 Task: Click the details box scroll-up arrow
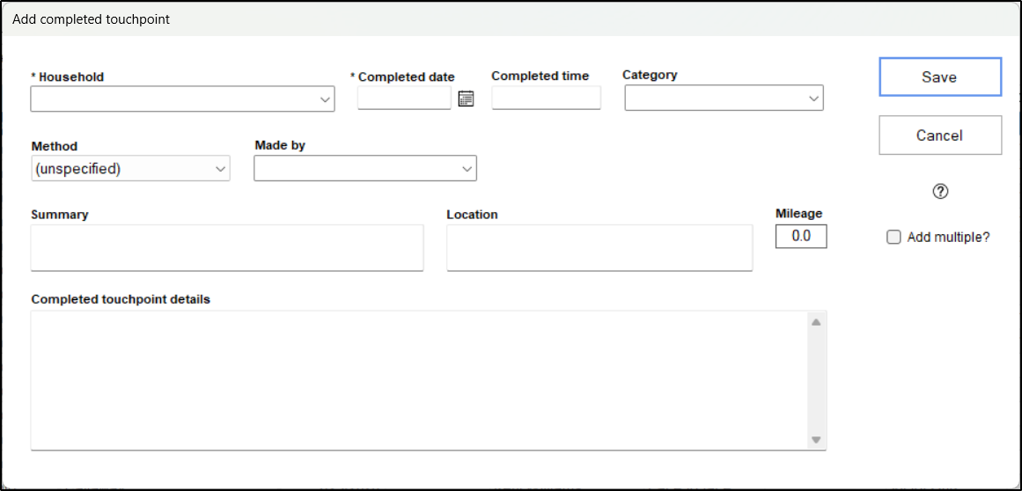pos(816,322)
